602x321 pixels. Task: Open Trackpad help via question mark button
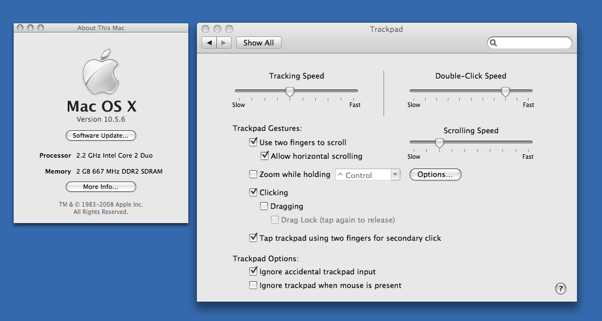(560, 289)
